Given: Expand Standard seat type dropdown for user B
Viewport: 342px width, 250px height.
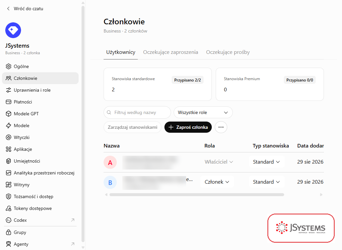Looking at the screenshot, I should pyautogui.click(x=267, y=182).
